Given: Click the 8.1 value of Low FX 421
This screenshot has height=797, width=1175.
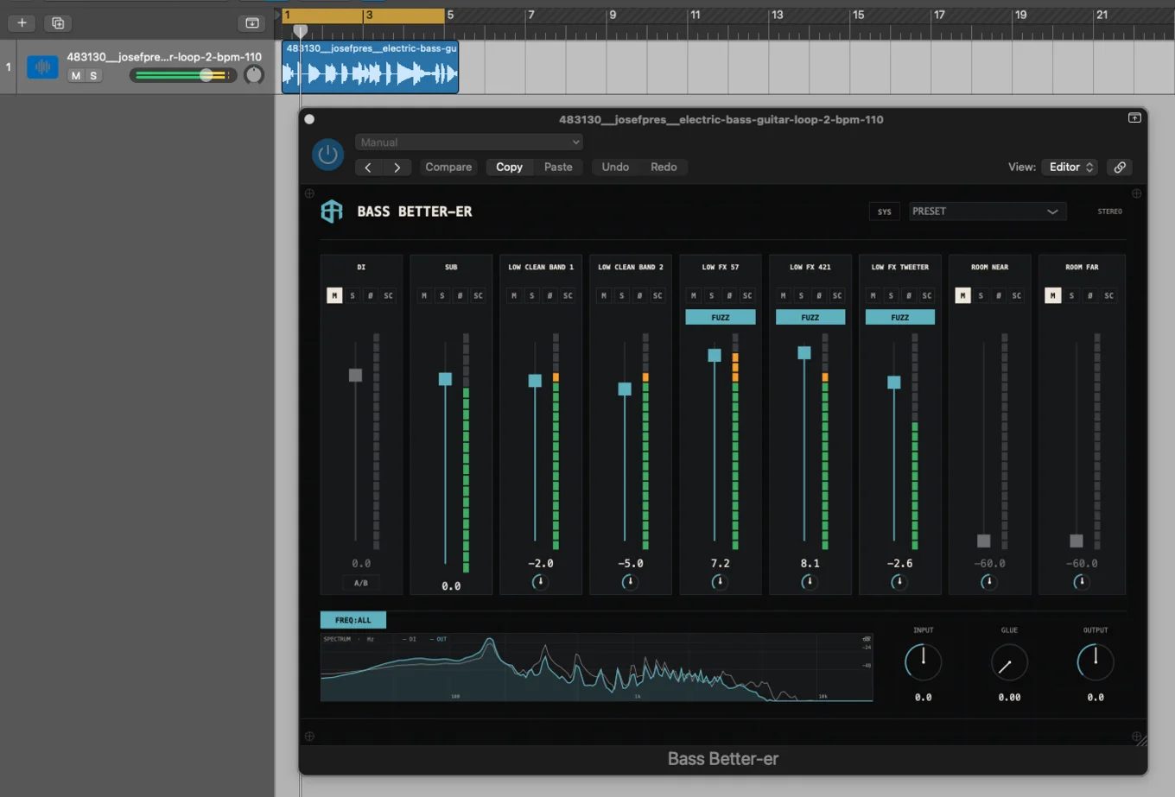Looking at the screenshot, I should [x=810, y=563].
